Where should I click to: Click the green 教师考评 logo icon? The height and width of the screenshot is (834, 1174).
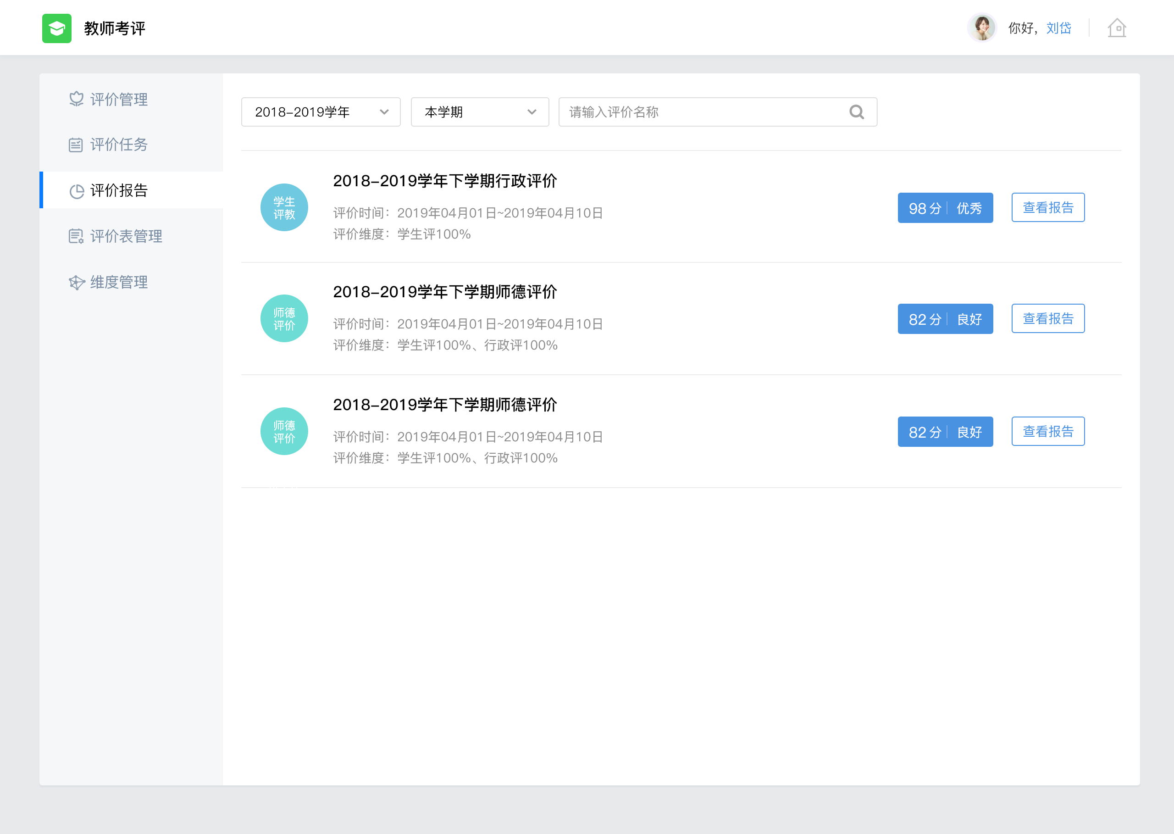tap(56, 28)
